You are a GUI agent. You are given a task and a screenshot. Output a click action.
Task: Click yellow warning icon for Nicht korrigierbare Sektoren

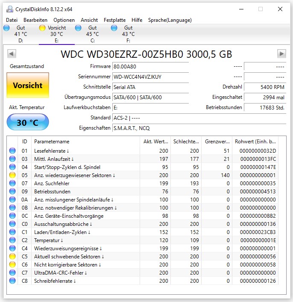click(12, 264)
